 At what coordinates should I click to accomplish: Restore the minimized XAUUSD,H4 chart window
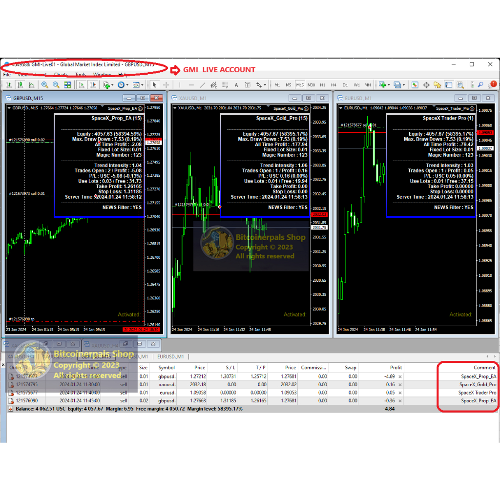(x=125, y=344)
